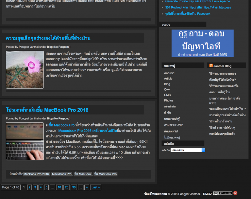Open Janthai Blog entry ดอก บานไม่รู้โรย
The image size is (251, 199).
coord(220,92)
